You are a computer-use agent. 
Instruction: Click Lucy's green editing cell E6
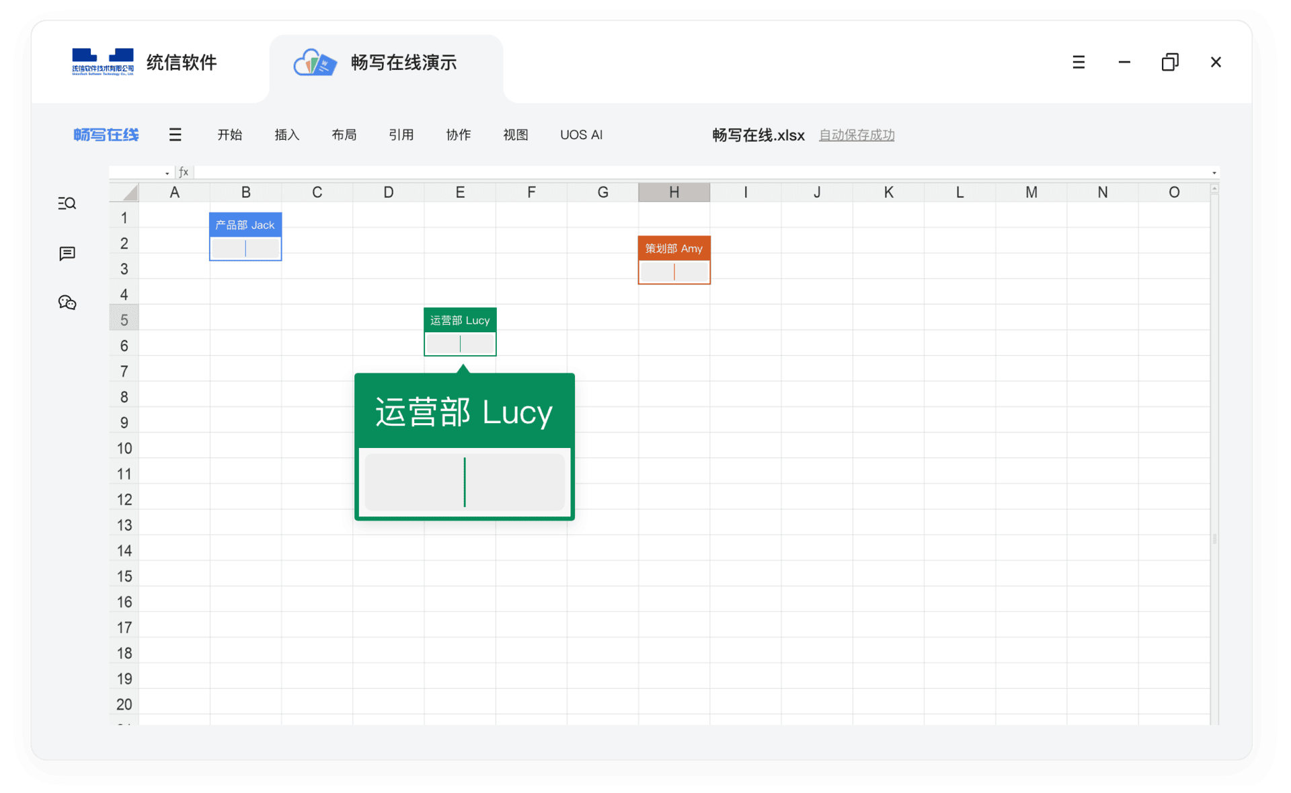tap(460, 344)
